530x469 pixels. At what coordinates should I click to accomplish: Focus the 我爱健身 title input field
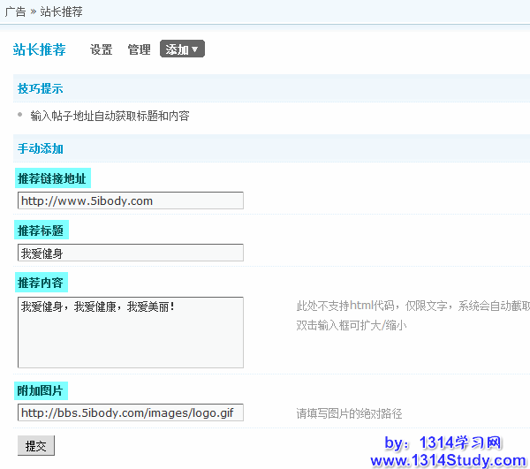[130, 253]
